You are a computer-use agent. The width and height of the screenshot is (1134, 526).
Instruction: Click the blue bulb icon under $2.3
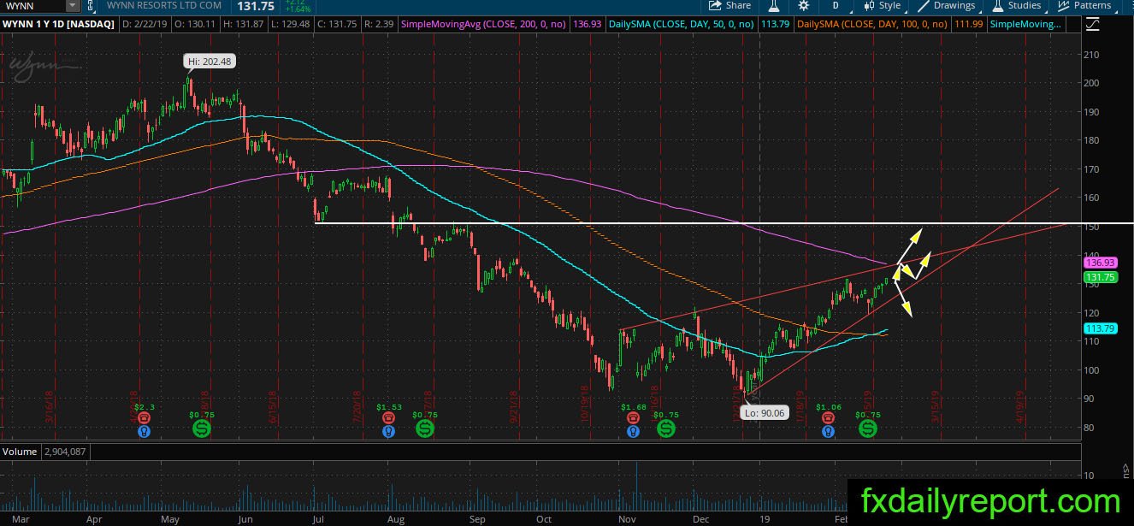[x=143, y=432]
